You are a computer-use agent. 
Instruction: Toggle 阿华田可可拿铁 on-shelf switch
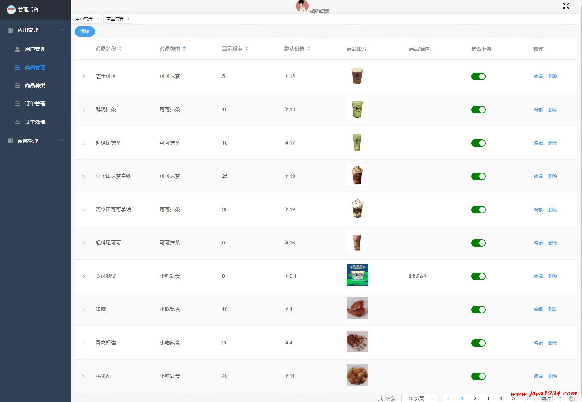478,210
